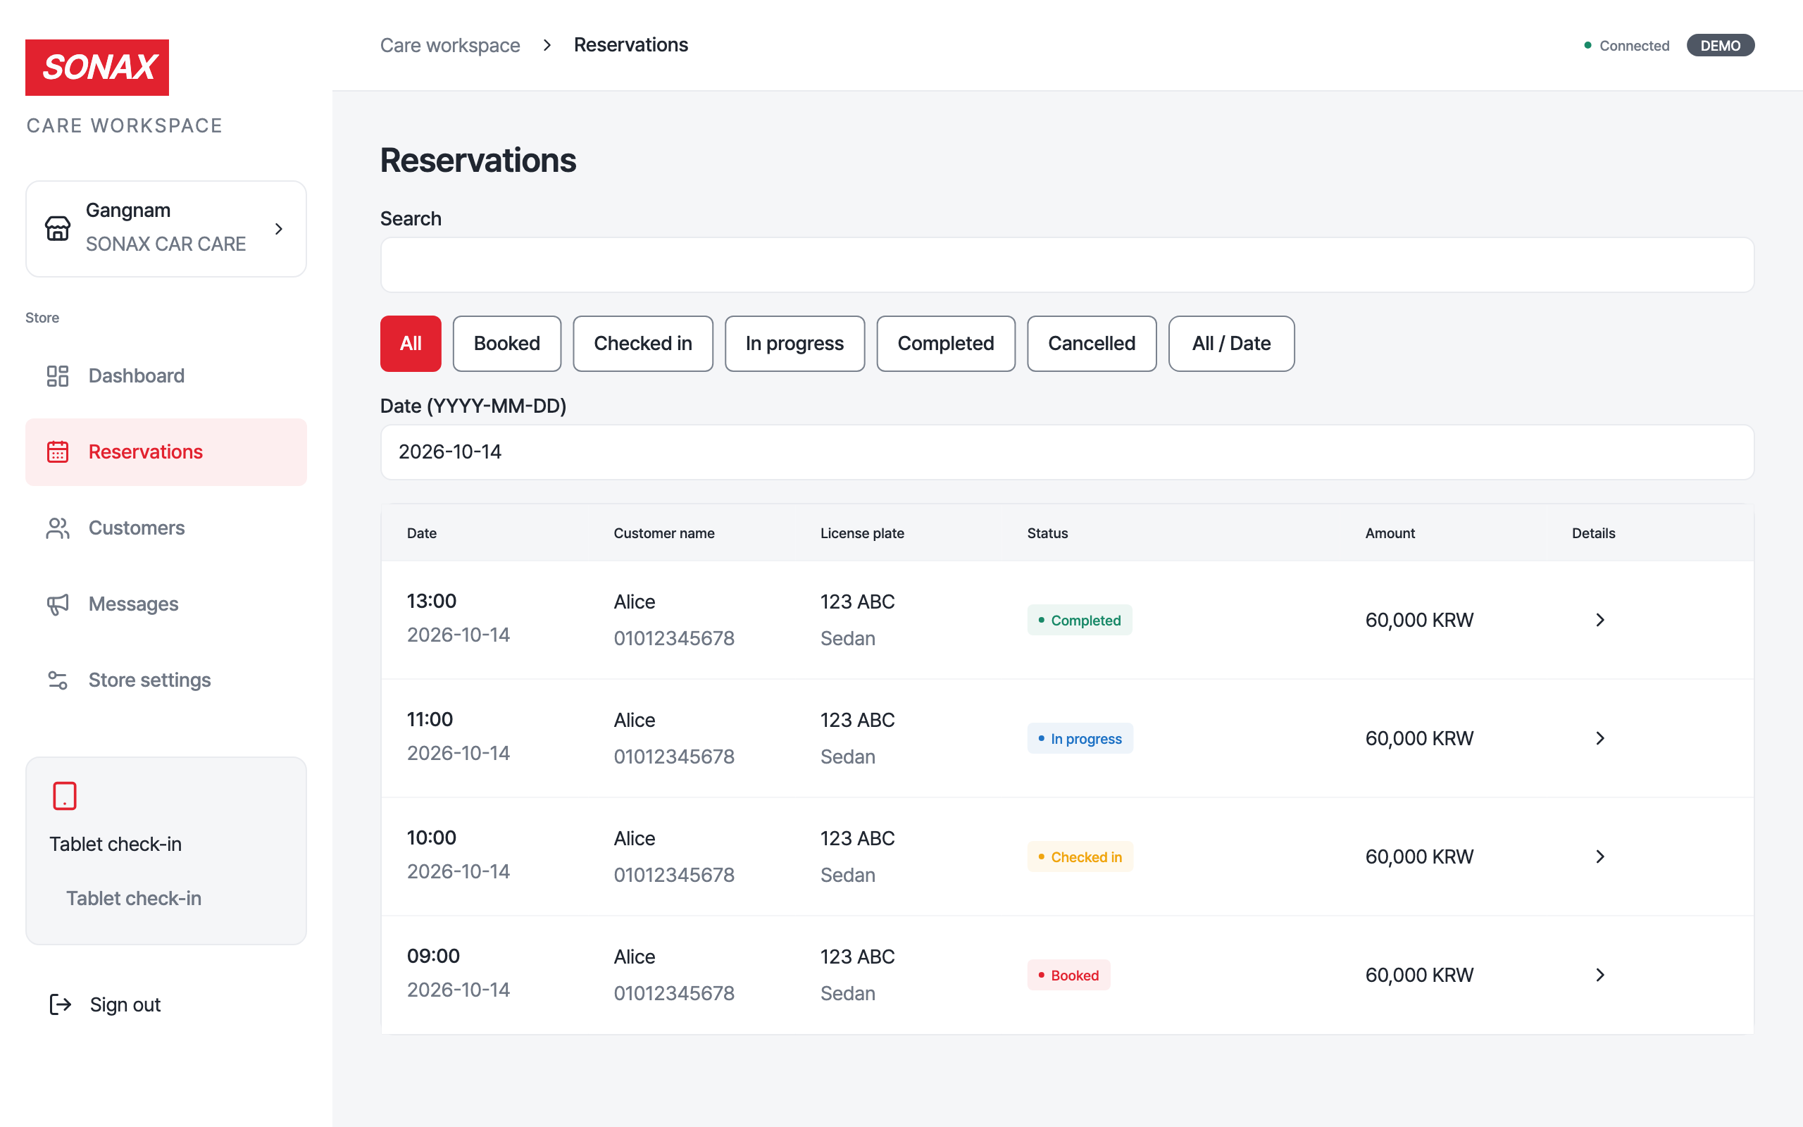Click the Sign out arrow icon
1803x1127 pixels.
[x=61, y=1004]
